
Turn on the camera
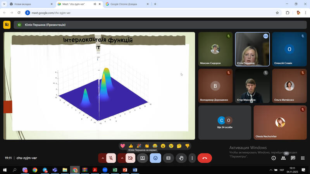pos(130,158)
